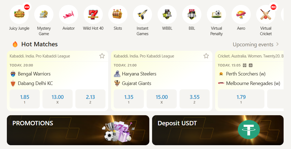291x149 pixels.
Task: Open the Juicy Jungle game icon
Action: (x=19, y=14)
